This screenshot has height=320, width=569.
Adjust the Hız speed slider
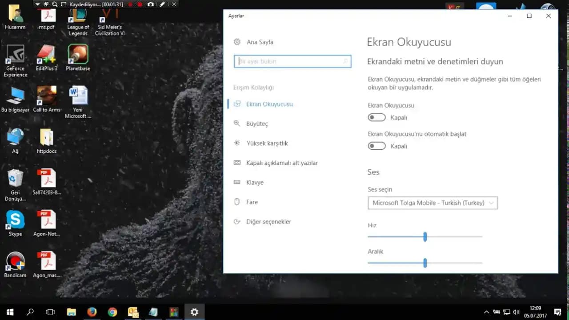[x=425, y=236]
